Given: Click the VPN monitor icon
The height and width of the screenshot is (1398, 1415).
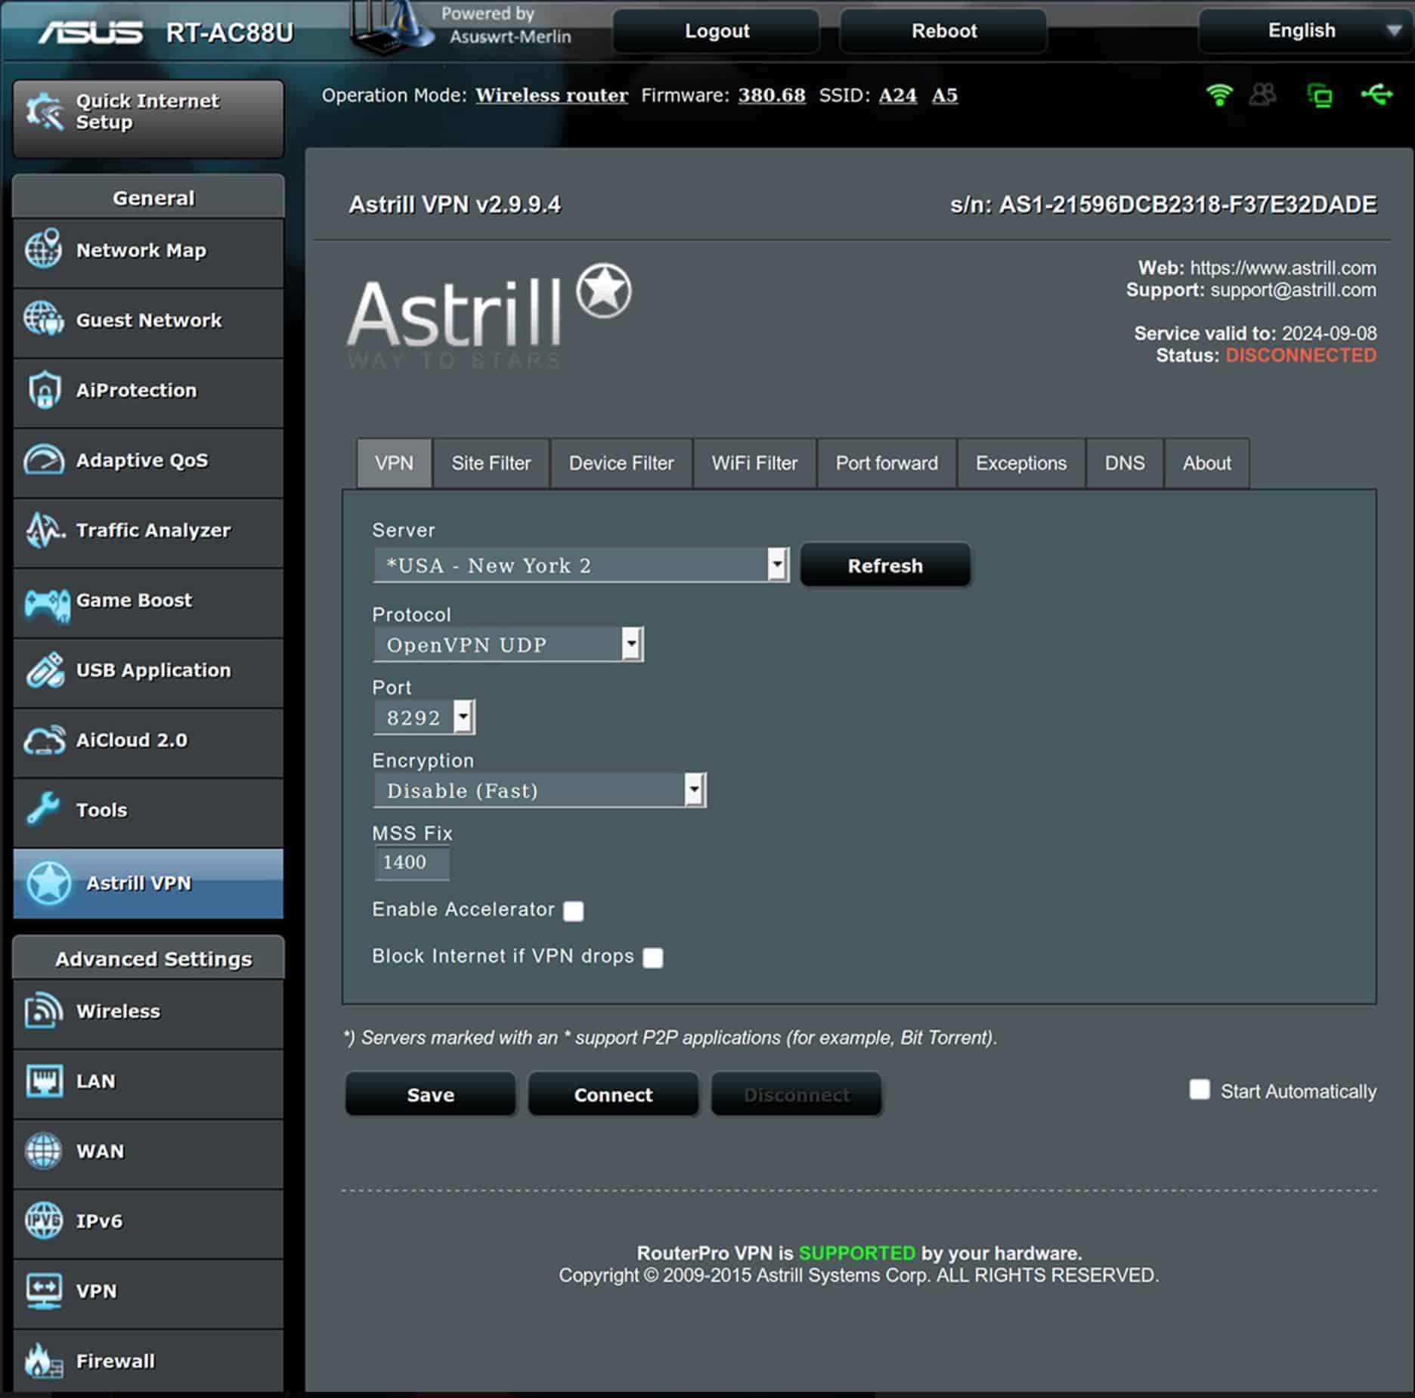Looking at the screenshot, I should [x=44, y=1291].
